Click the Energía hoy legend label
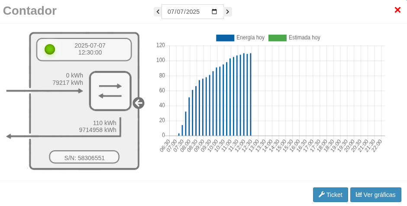Screen dimensions: 407x206 [x=250, y=38]
